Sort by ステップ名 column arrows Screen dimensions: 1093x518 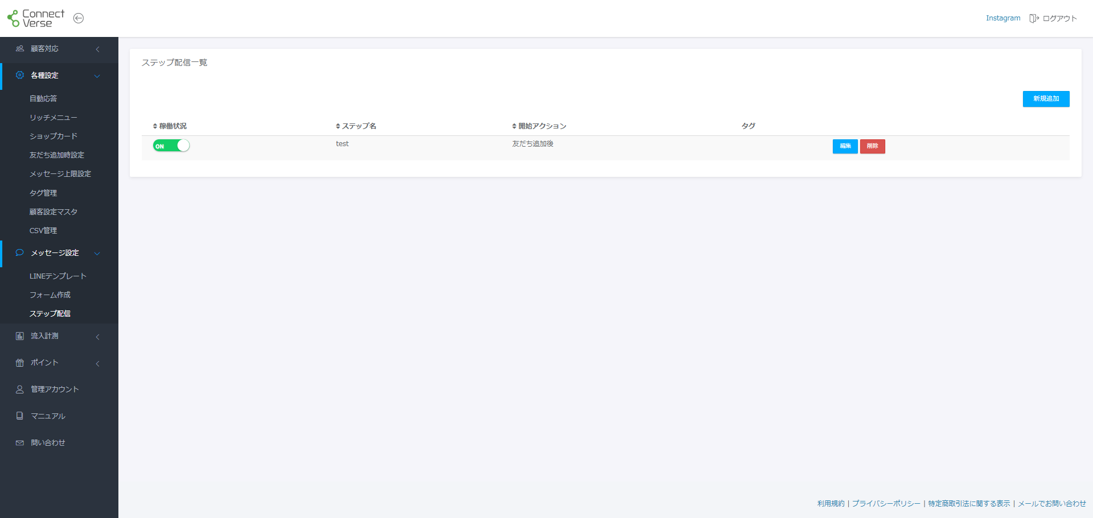(x=338, y=126)
